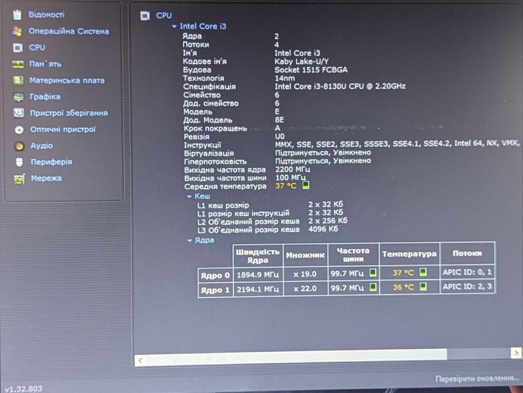Click the horizontal scrollbar right arrow

517,353
